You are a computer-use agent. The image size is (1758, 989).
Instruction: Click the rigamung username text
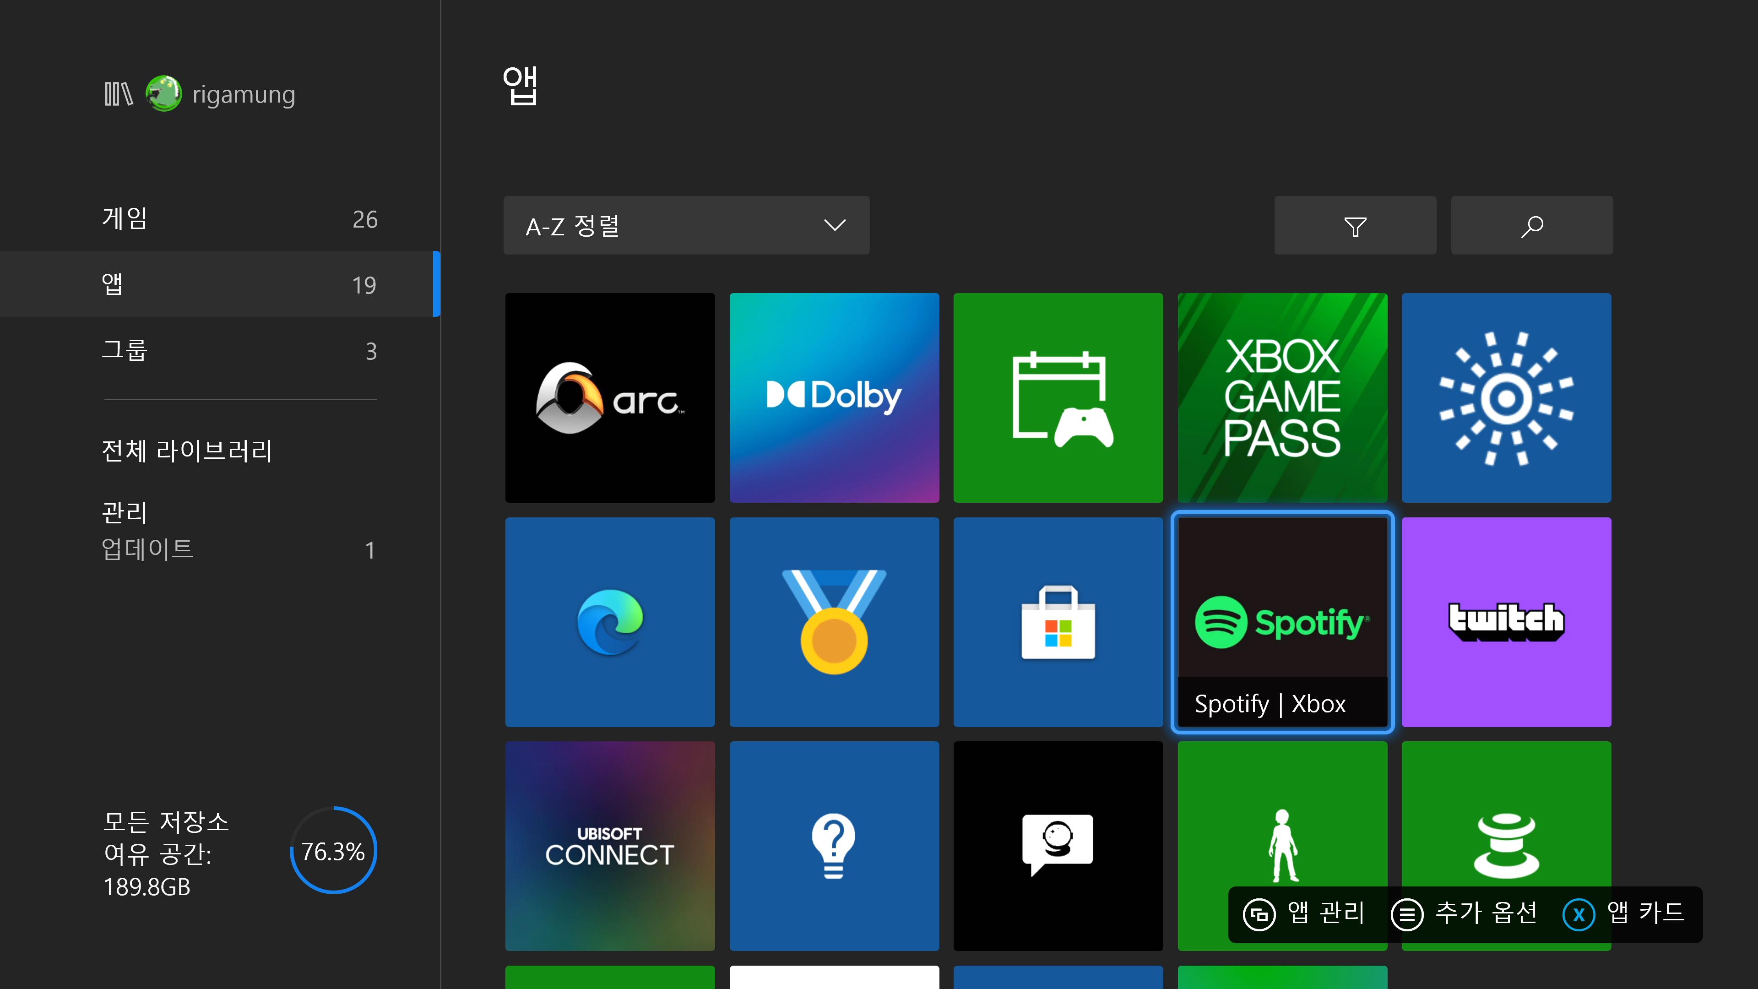(x=244, y=95)
